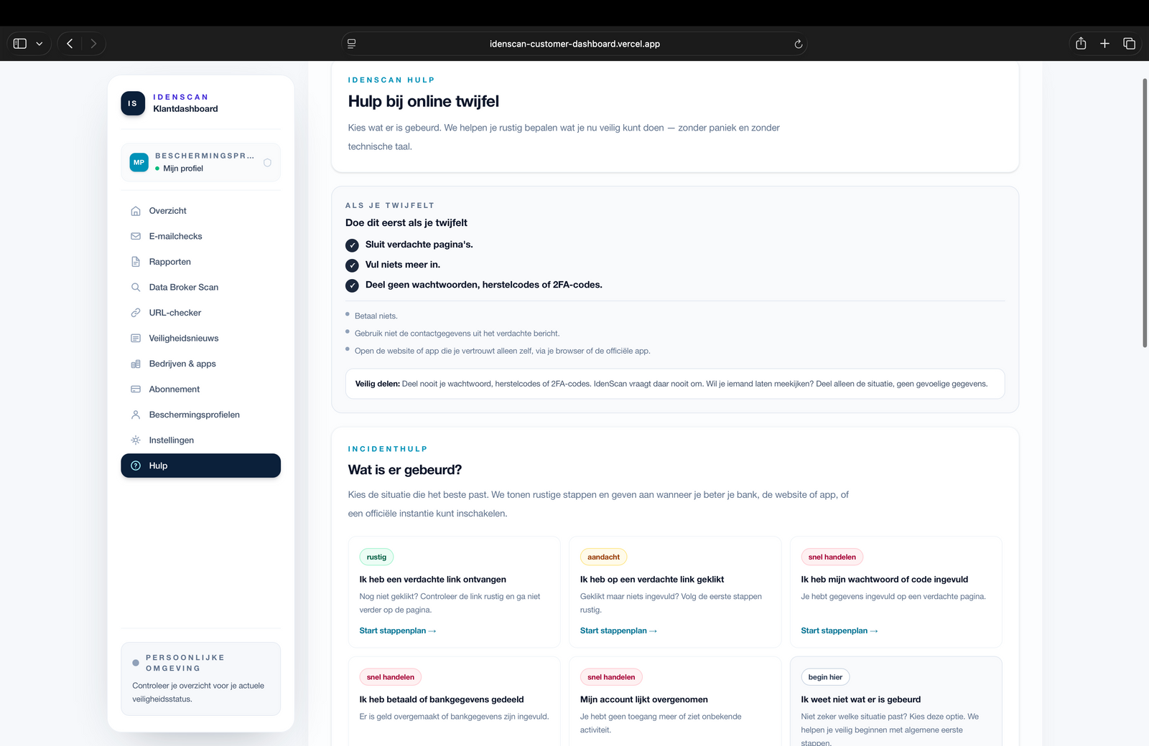
Task: Click the "rustig" badge
Action: [376, 557]
